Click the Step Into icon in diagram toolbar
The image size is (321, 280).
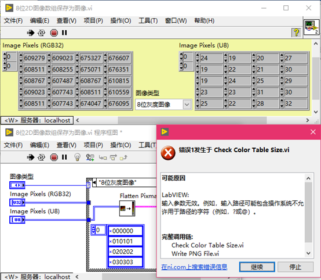pos(103,157)
